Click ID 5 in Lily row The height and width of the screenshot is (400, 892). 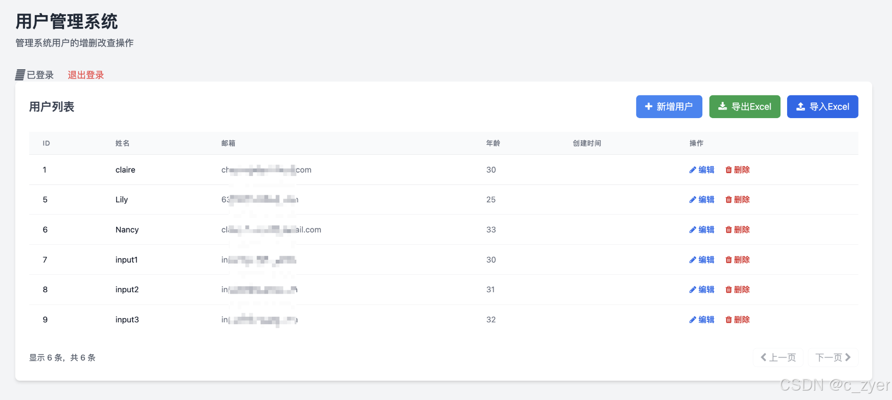coord(45,200)
